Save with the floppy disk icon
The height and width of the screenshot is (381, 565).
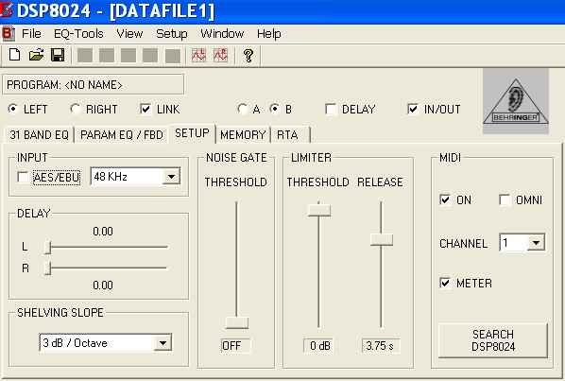click(x=58, y=55)
